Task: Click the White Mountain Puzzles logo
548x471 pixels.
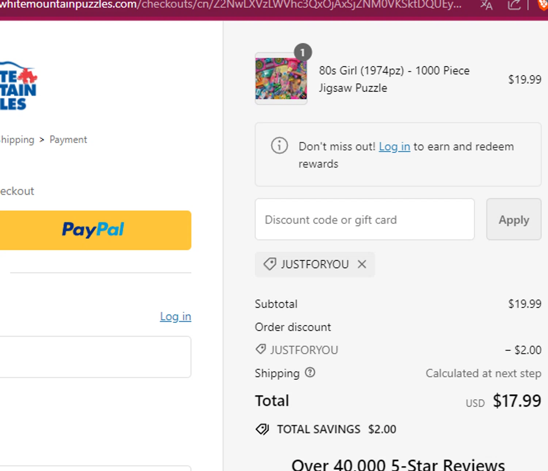Action: click(x=18, y=87)
